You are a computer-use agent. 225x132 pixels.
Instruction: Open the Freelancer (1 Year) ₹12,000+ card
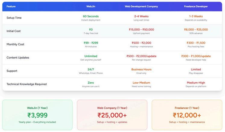[187, 115]
